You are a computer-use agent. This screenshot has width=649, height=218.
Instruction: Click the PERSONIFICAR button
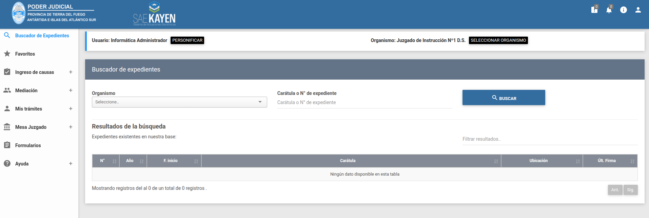click(187, 40)
